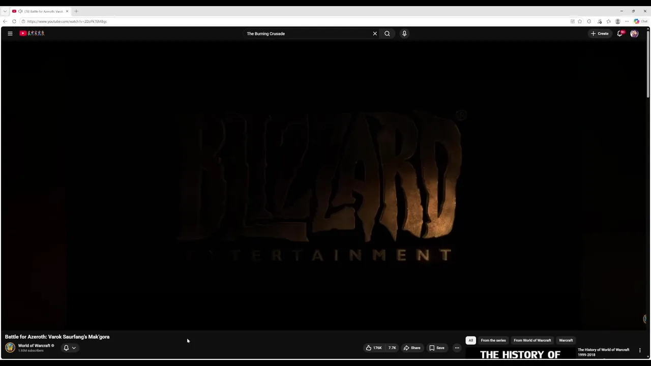This screenshot has height=366, width=651.
Task: Start voice search with microphone icon
Action: click(x=404, y=34)
